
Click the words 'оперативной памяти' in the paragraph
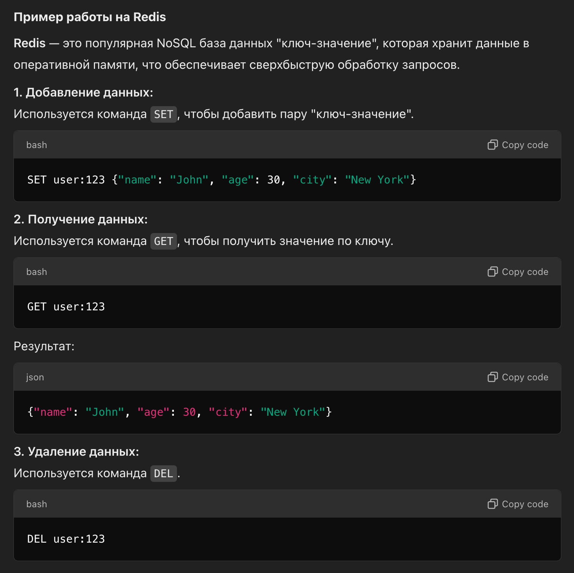75,65
